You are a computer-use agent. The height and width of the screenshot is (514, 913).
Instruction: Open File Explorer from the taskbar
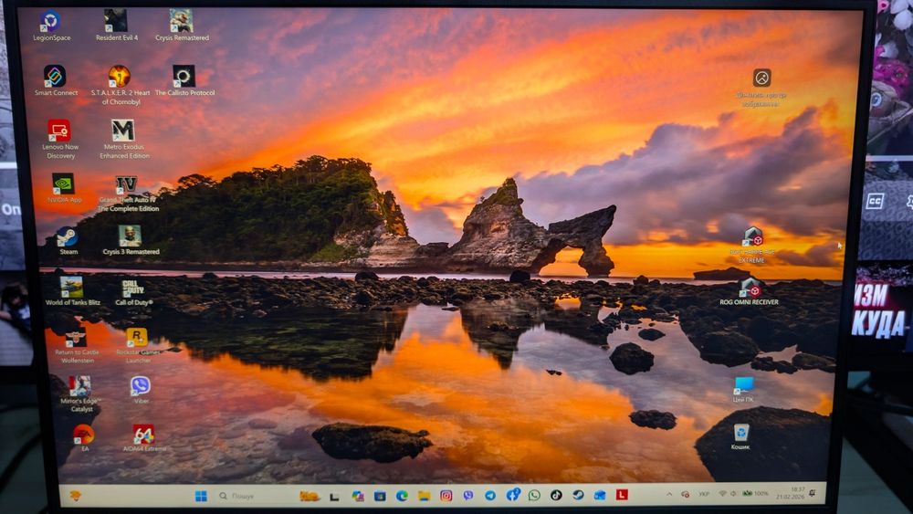click(x=424, y=496)
